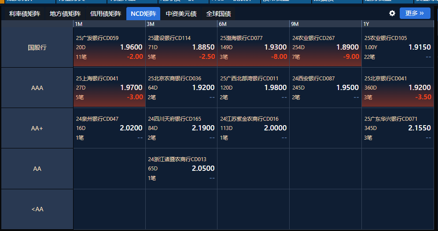Click the 1.8900 yield value

pos(347,47)
